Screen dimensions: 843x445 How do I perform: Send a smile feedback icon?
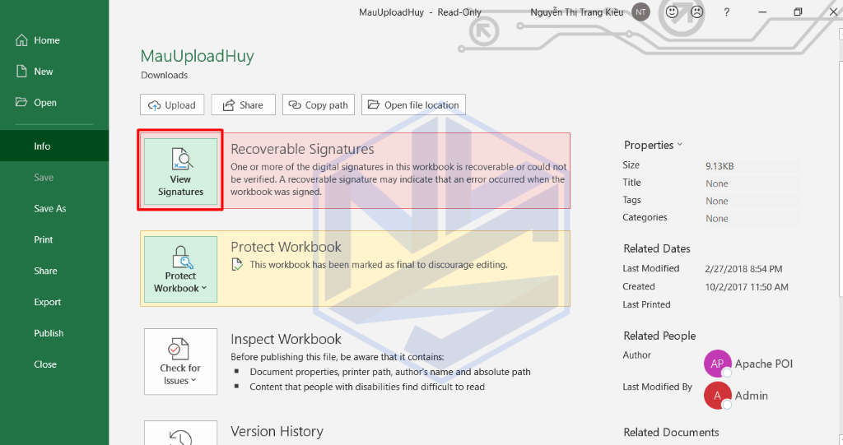672,12
